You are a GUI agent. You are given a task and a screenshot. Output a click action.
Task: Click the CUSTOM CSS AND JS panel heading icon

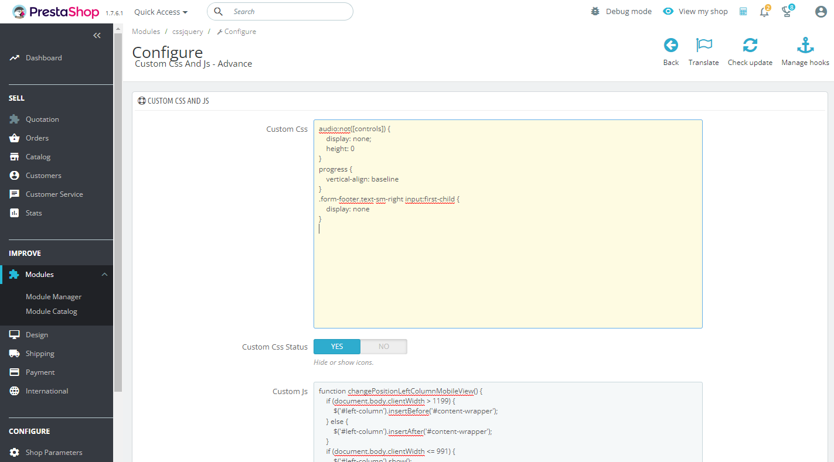point(141,101)
